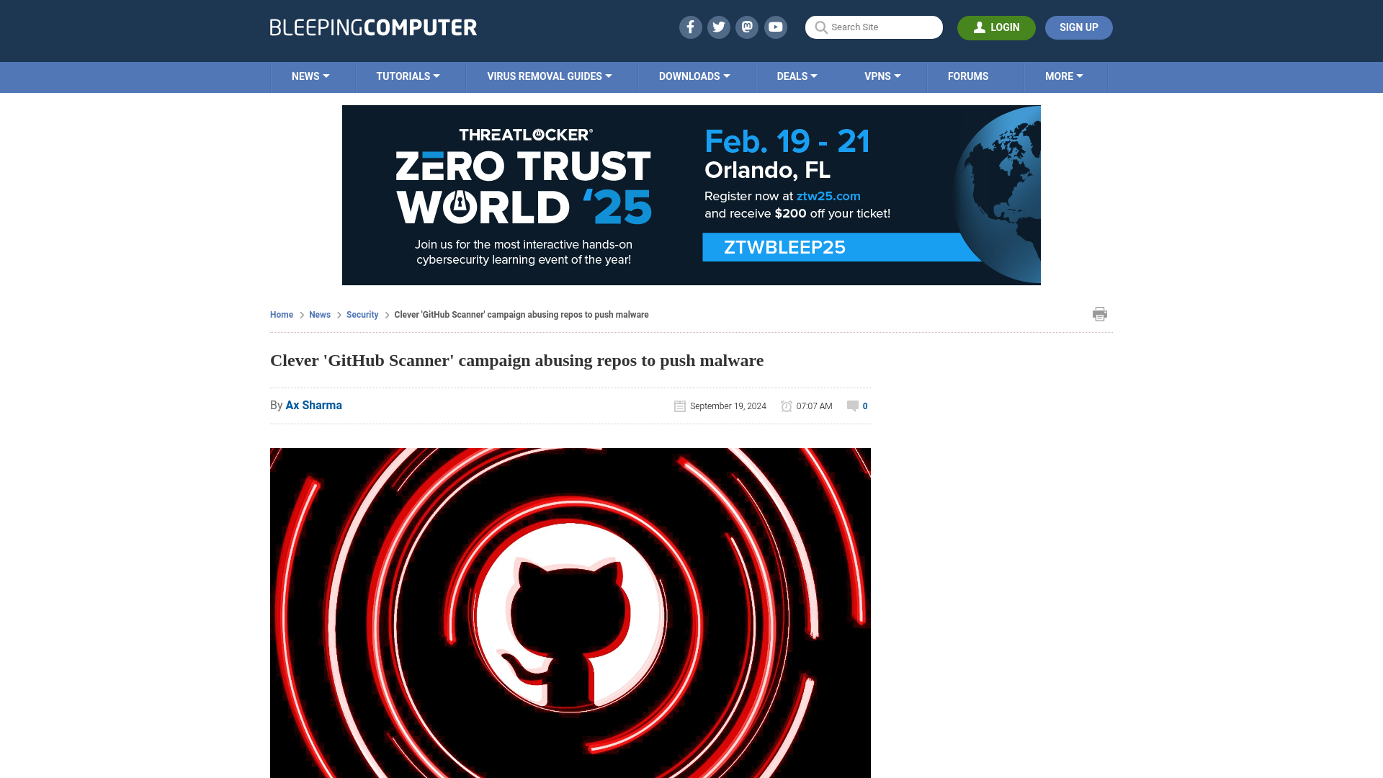Select the VPNs menu tab
This screenshot has width=1383, height=778.
coord(882,76)
